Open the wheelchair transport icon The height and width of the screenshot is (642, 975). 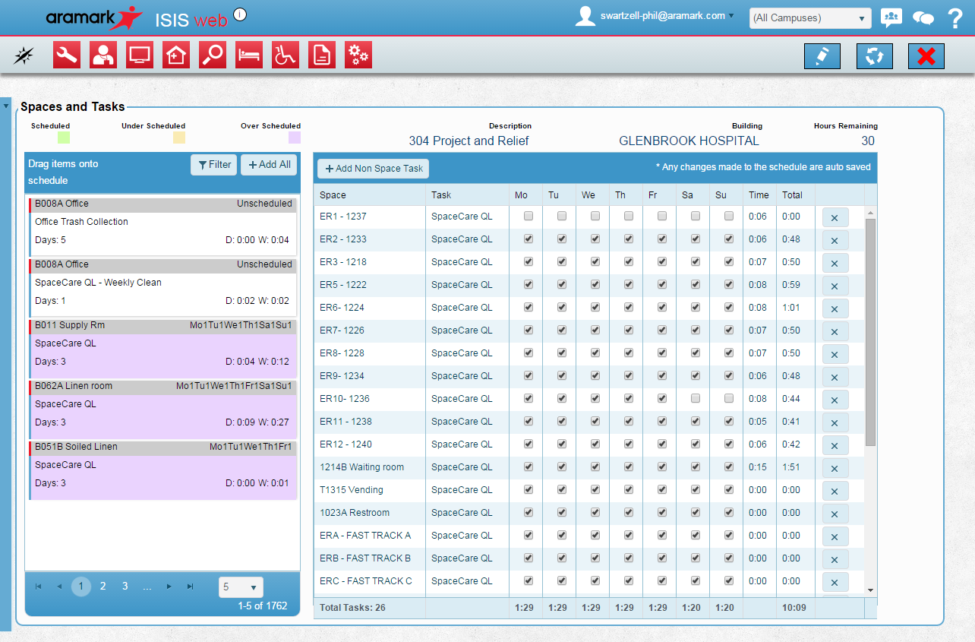coord(286,55)
